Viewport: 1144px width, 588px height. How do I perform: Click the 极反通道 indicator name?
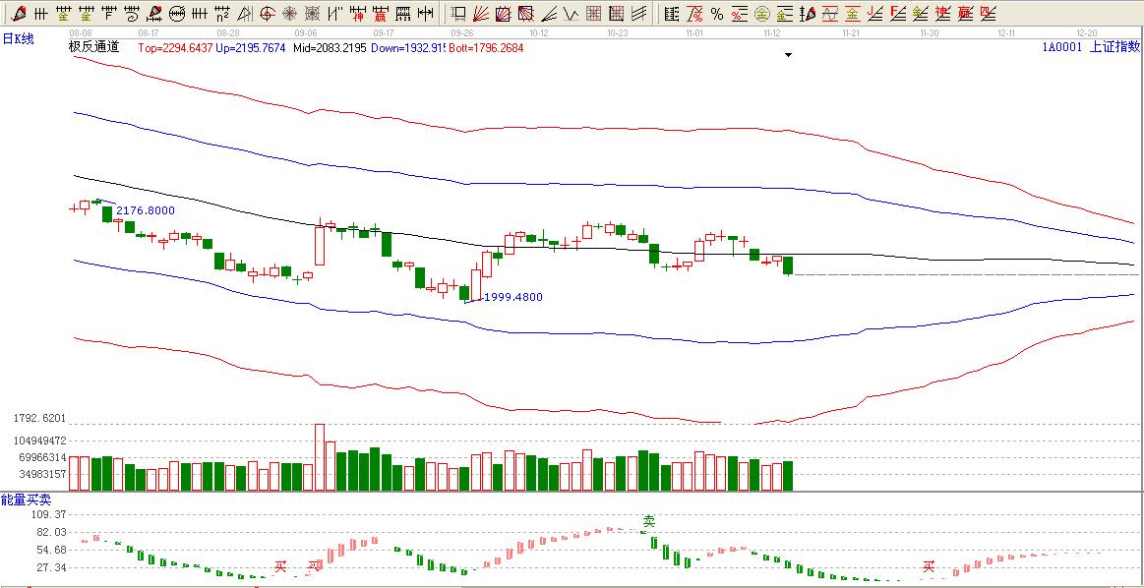94,47
